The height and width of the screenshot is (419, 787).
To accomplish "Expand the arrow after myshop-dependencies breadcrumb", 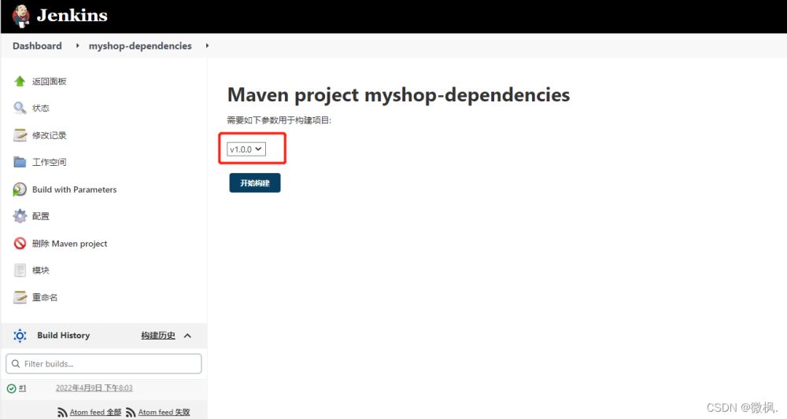I will coord(207,46).
